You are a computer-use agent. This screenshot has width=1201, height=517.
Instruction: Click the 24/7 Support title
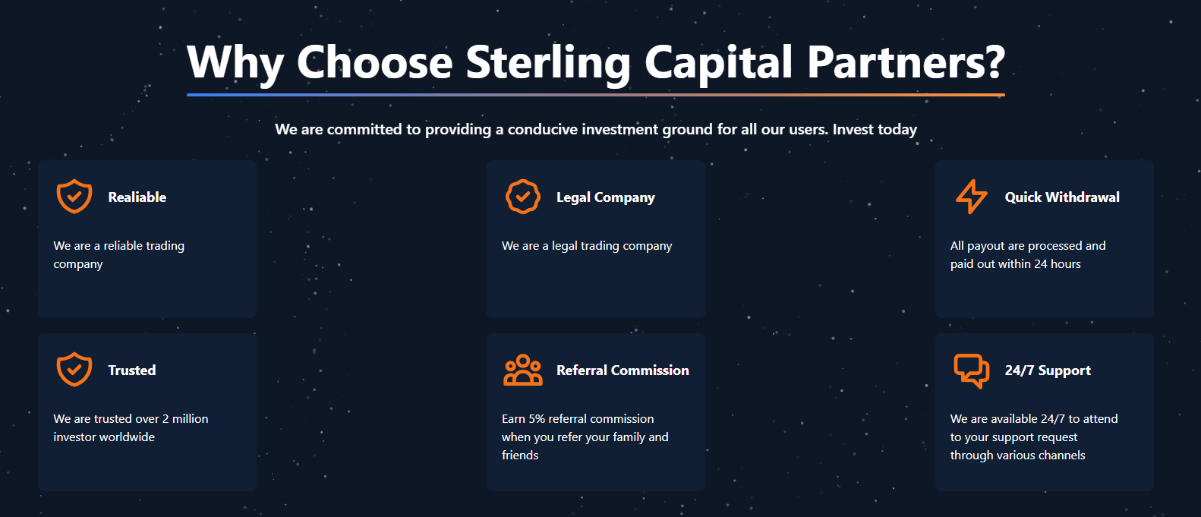1048,370
